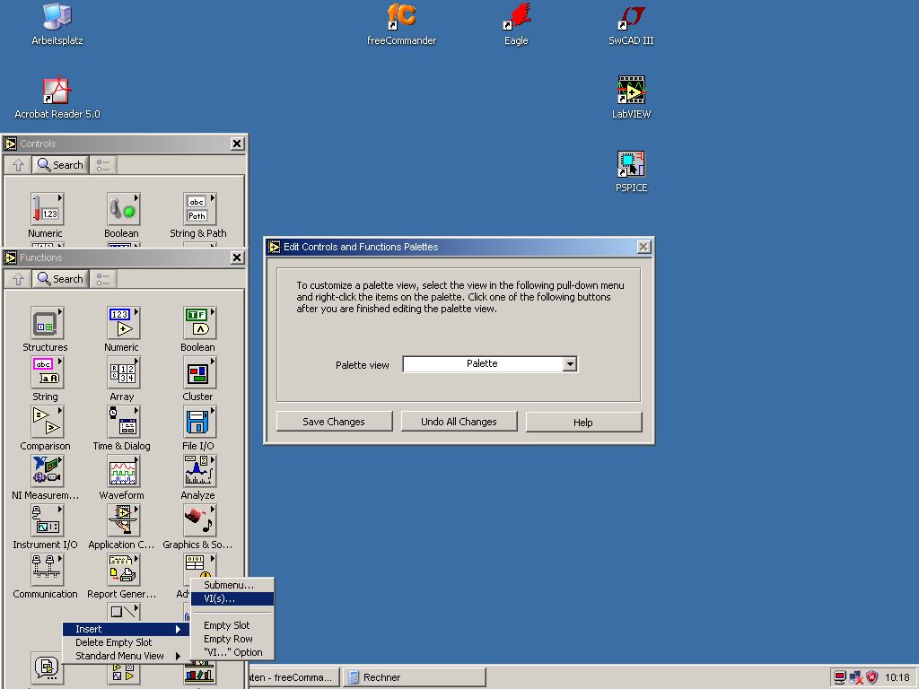Click Help in the palettes dialog
919x689 pixels.
[x=583, y=422]
